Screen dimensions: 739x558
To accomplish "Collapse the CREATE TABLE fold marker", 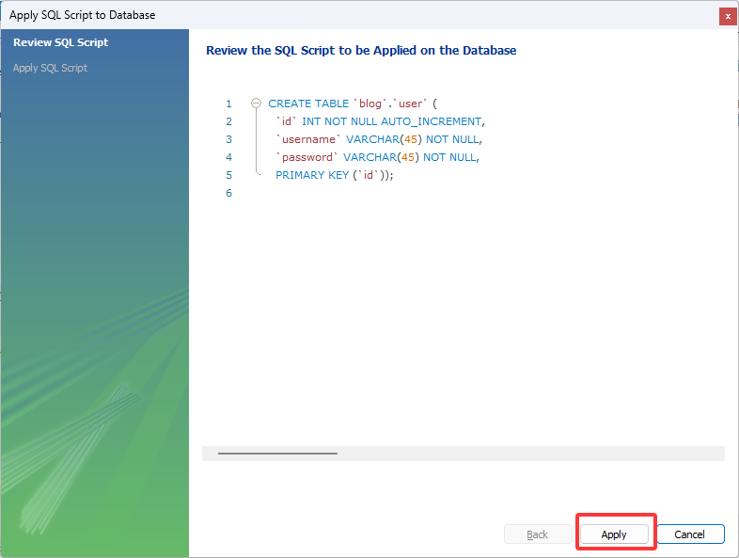I will 256,104.
